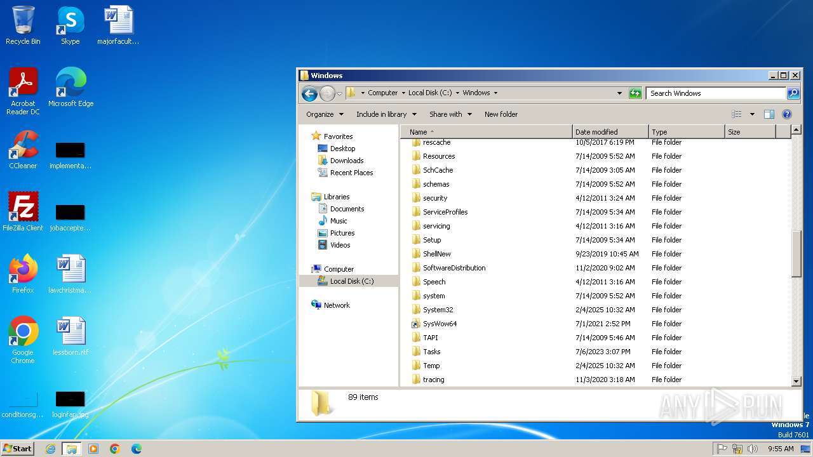
Task: Click the New folder button
Action: [x=501, y=114]
